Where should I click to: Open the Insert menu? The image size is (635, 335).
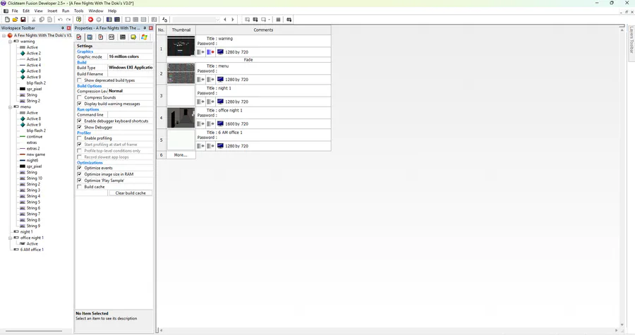[52, 11]
